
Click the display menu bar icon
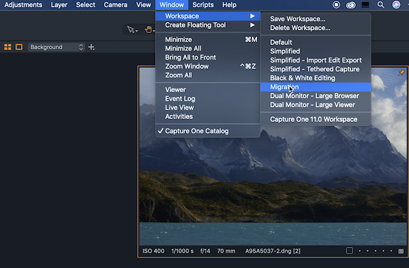(x=365, y=5)
